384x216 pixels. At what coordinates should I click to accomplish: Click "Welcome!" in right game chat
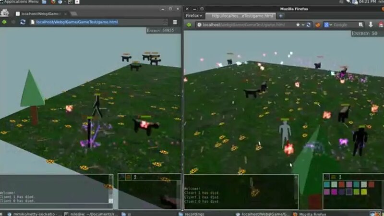point(192,189)
